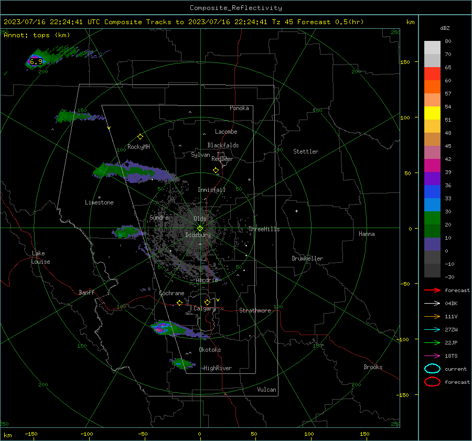Click the Composite_Reflectivity title
The width and height of the screenshot is (472, 441).
(x=235, y=8)
